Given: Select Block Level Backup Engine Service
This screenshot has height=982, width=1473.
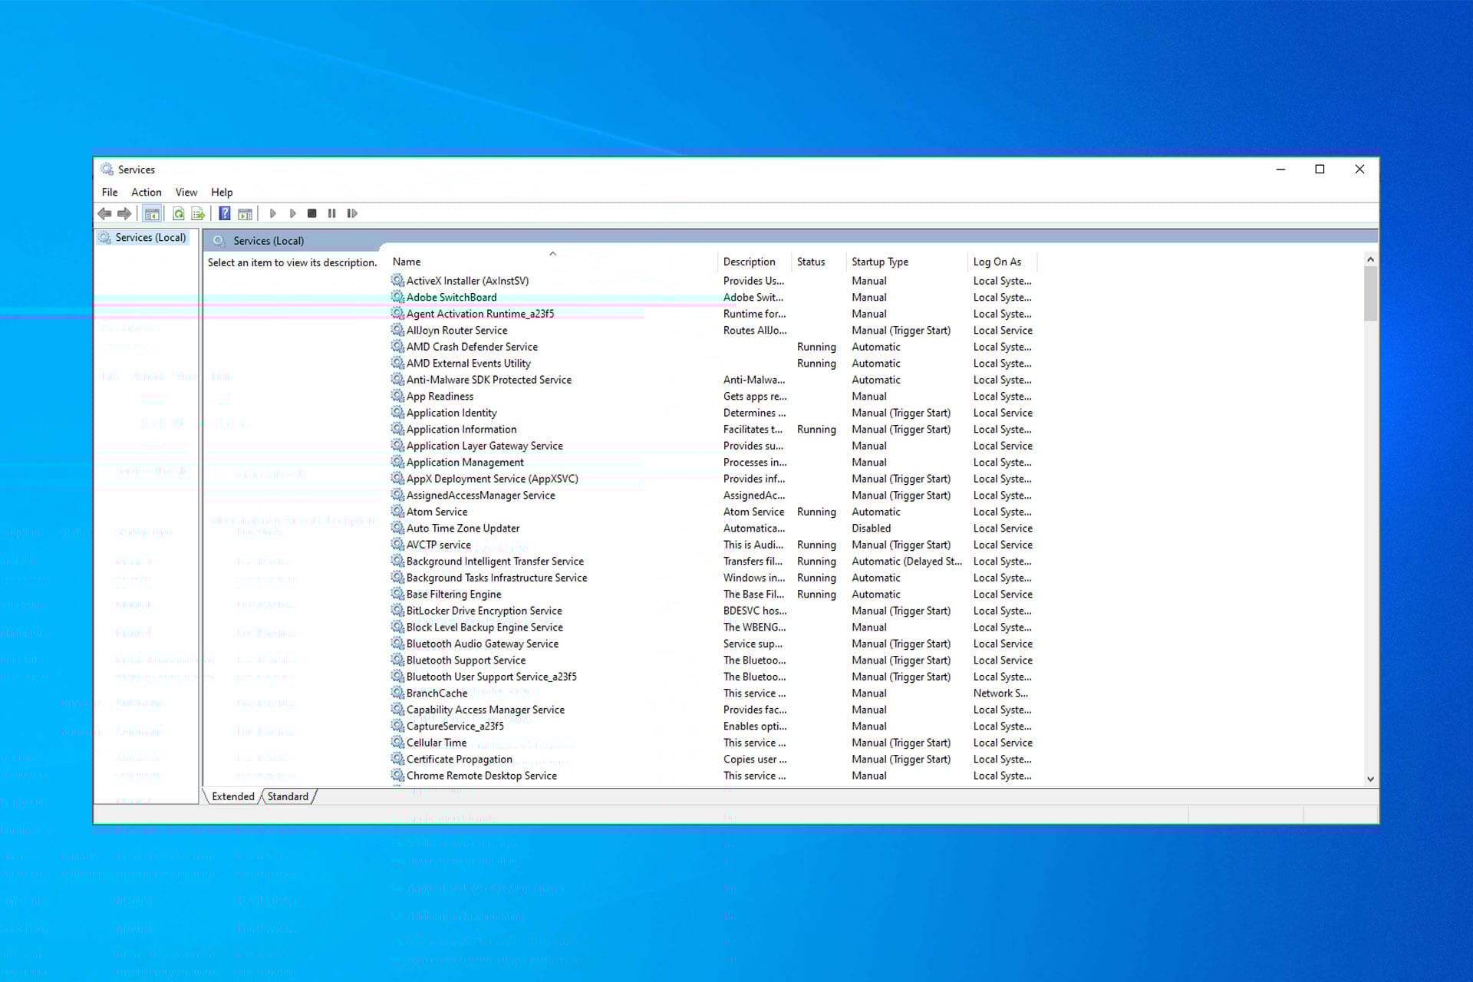Looking at the screenshot, I should click(x=484, y=627).
